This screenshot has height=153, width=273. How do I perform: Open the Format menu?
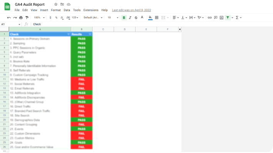click(56, 10)
